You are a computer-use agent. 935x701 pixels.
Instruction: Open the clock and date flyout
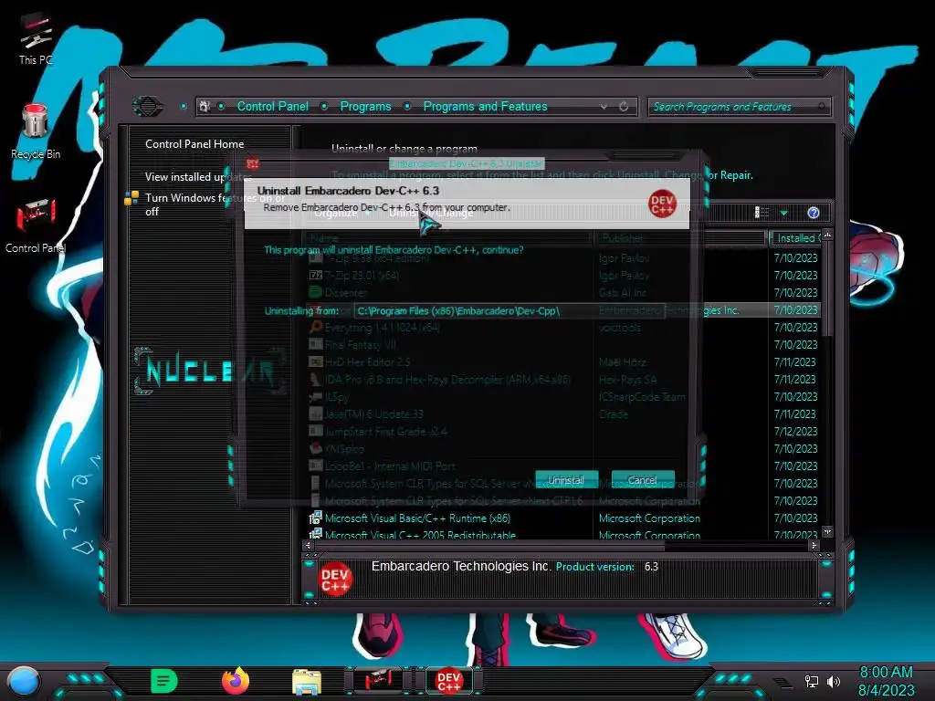coord(886,681)
